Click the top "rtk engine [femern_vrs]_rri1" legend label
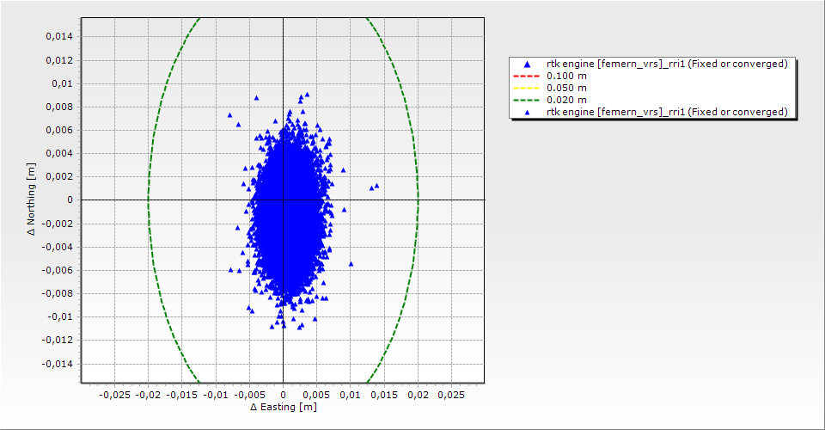This screenshot has width=825, height=430. (x=667, y=64)
